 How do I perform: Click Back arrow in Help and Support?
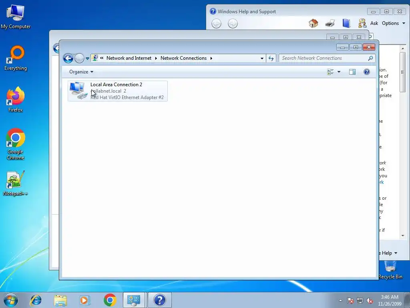click(216, 24)
